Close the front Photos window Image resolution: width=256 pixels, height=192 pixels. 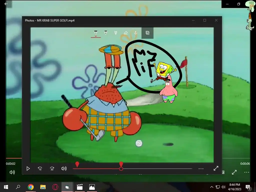pyautogui.click(x=216, y=20)
